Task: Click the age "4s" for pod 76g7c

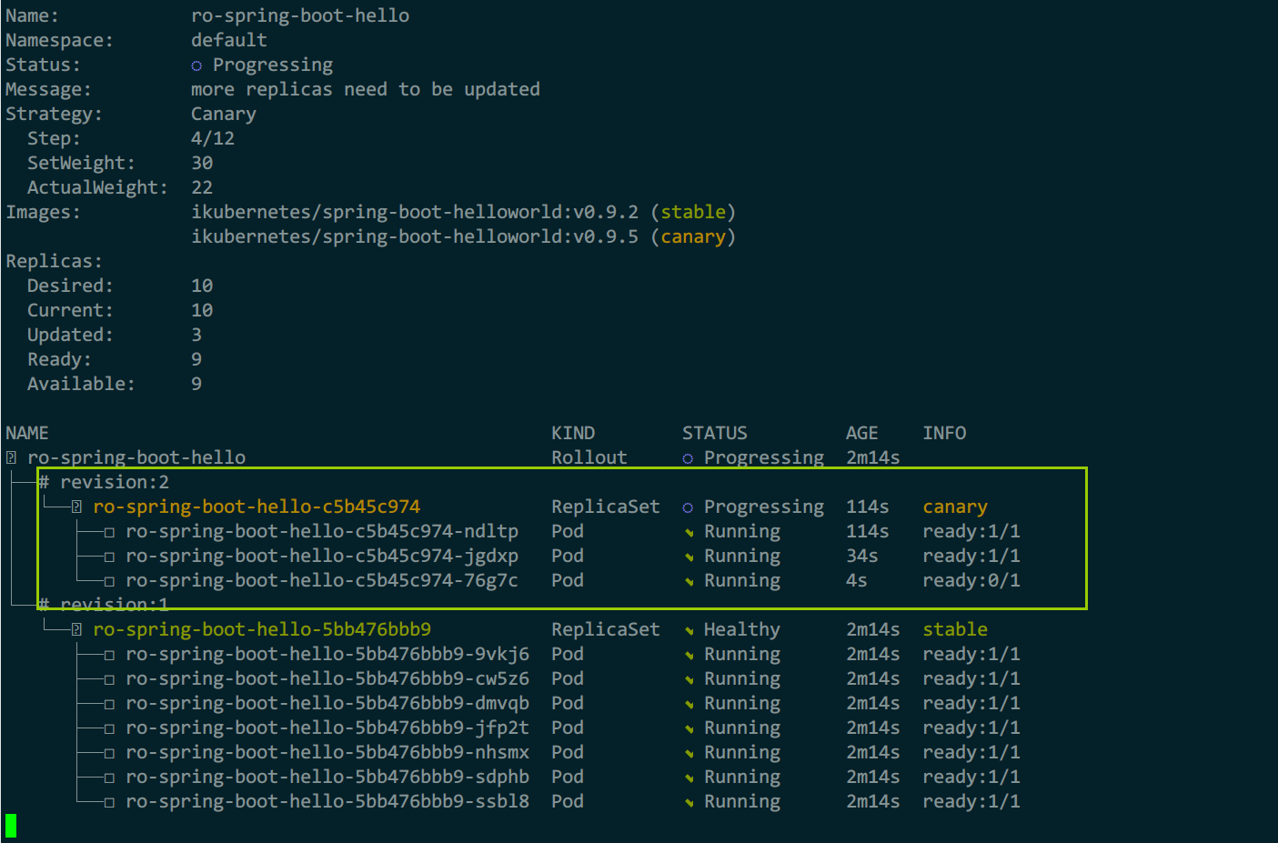Action: pyautogui.click(x=857, y=580)
